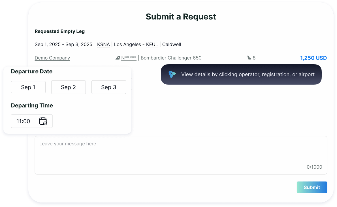Click the 1,250 USD price label
This screenshot has width=337, height=207.
coord(313,58)
